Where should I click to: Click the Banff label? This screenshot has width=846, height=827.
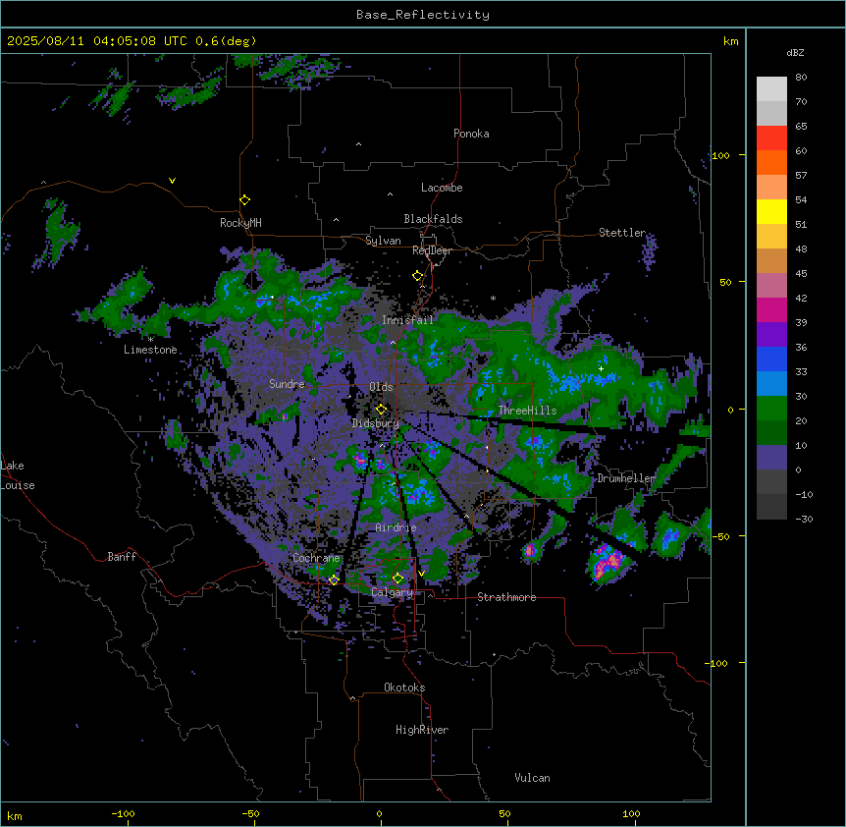click(122, 557)
